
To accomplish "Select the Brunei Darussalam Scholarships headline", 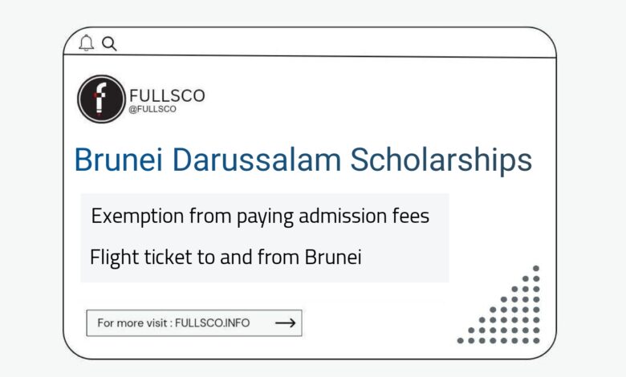I will coord(303,160).
